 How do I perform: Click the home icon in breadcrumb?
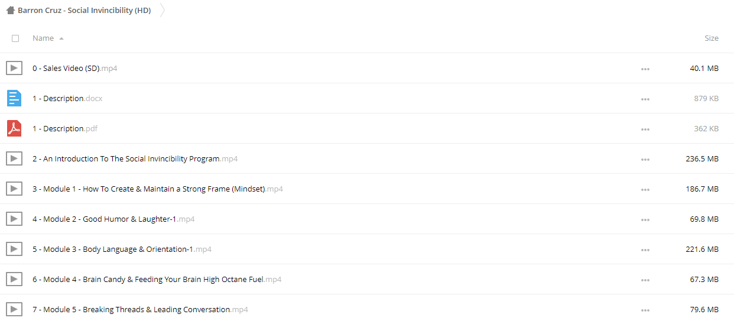10,10
